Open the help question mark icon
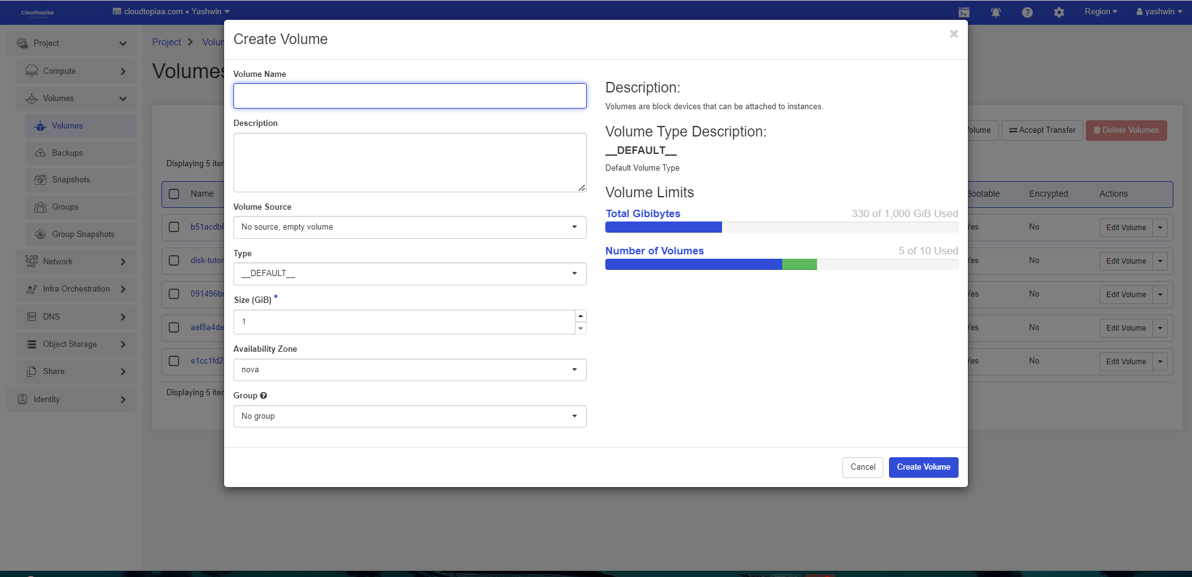Screen dimensions: 1192x577 pyautogui.click(x=1027, y=12)
